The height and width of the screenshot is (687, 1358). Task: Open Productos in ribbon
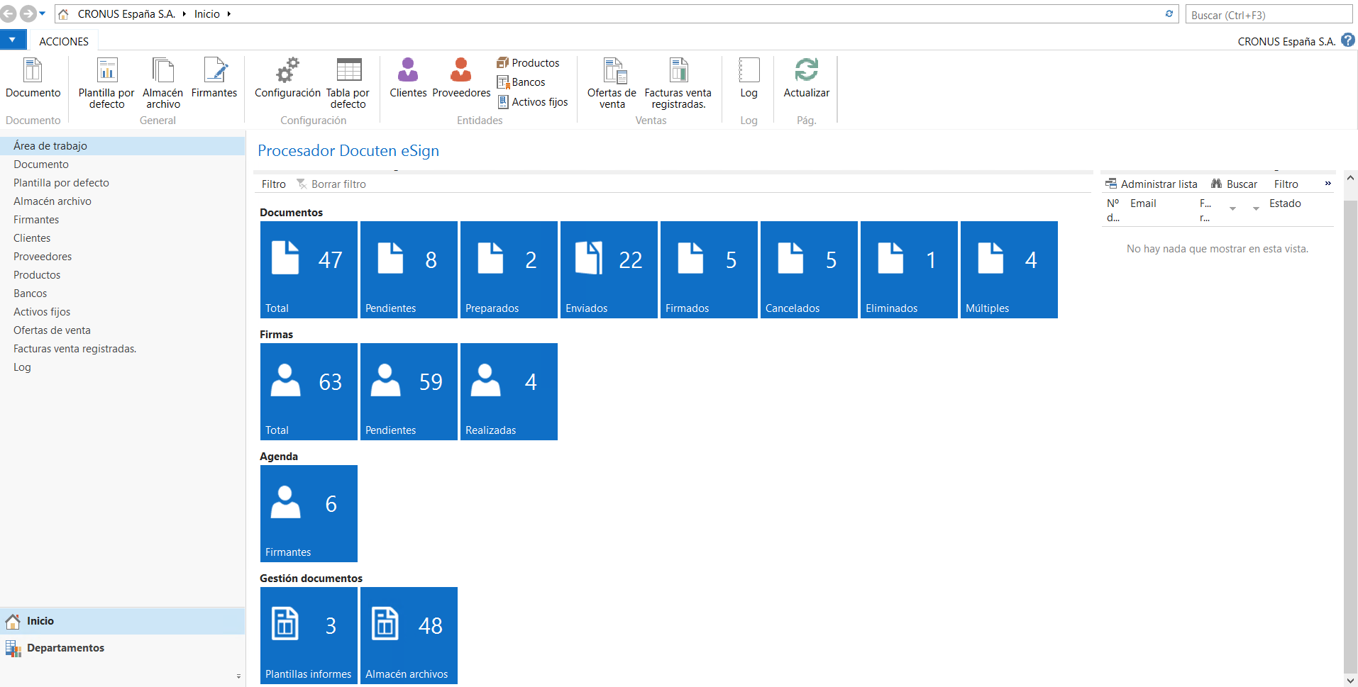(x=528, y=63)
